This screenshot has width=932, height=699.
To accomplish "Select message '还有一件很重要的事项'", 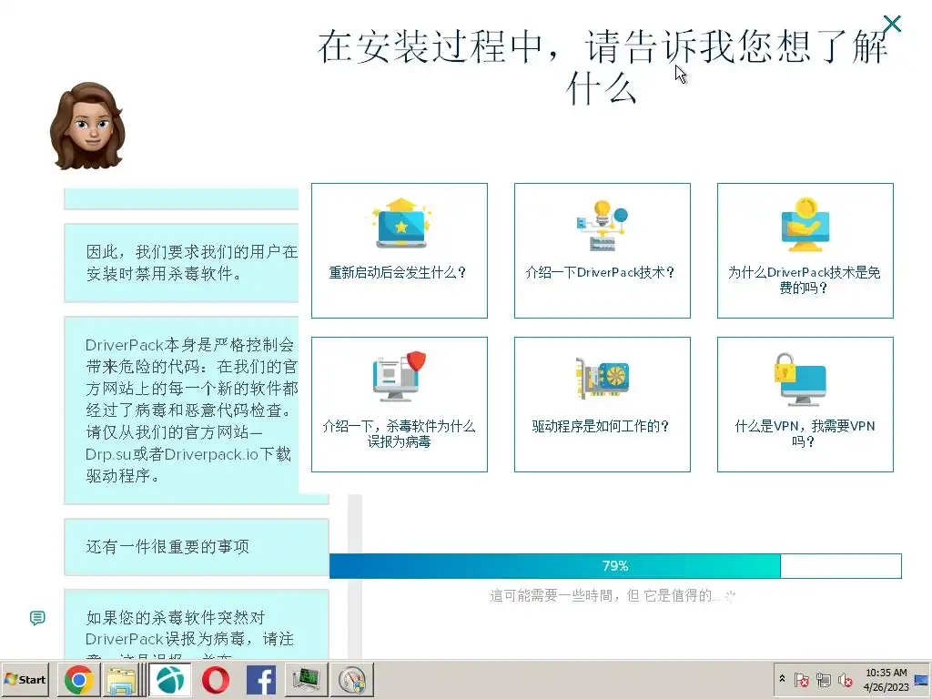I will pos(197,547).
